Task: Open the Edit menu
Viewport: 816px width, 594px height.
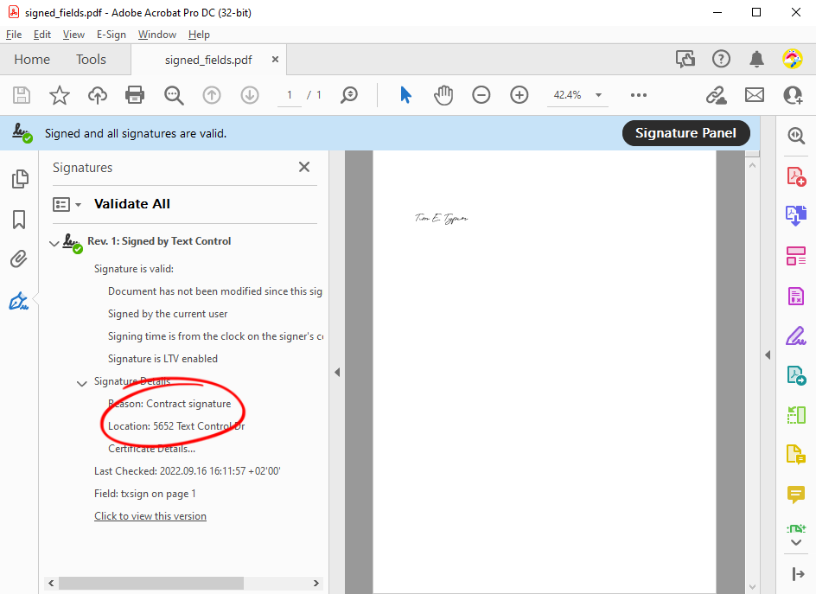Action: [x=41, y=35]
